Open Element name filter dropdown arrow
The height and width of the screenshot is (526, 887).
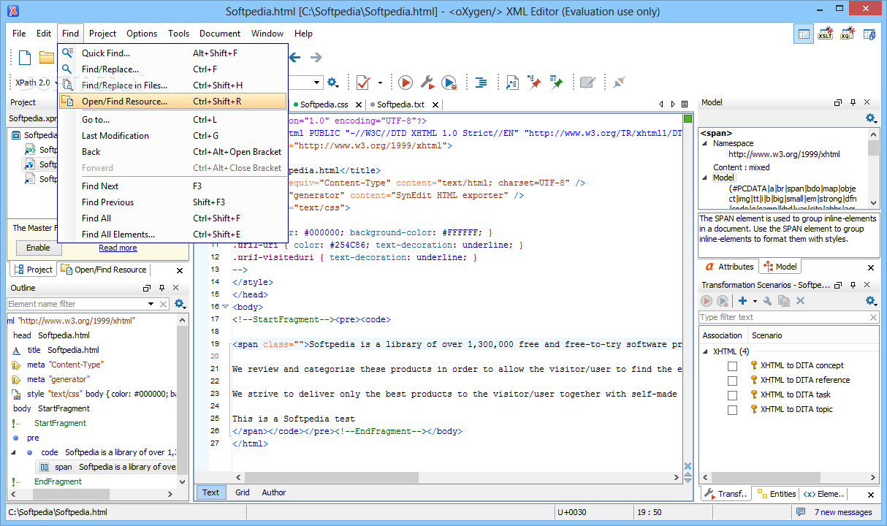coord(151,304)
